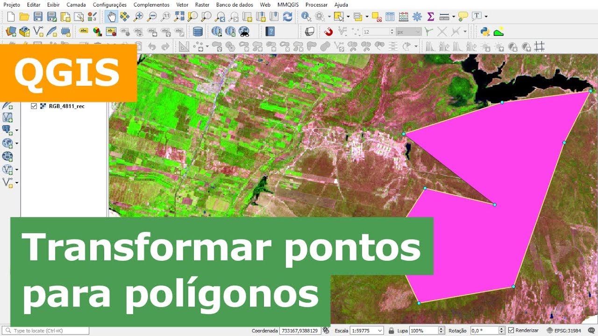Click the Redo arrow icon
The height and width of the screenshot is (336, 598).
click(x=165, y=47)
